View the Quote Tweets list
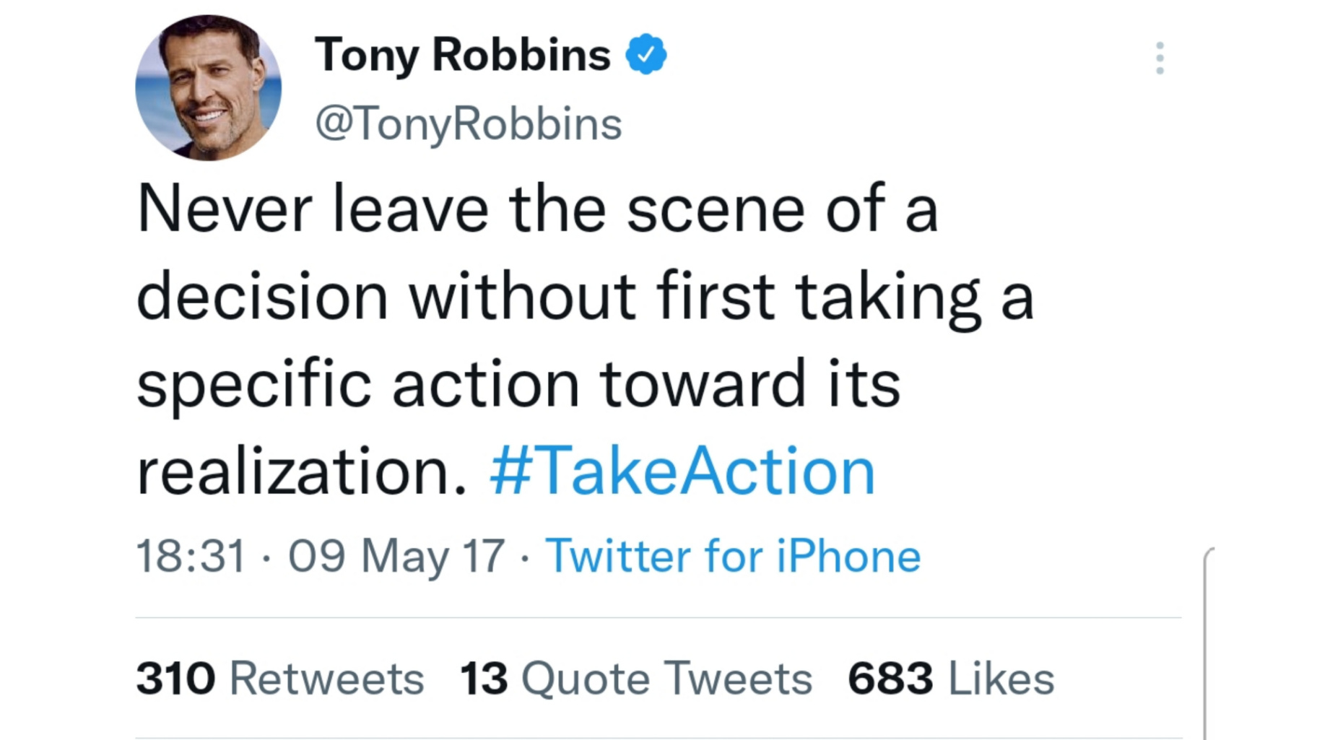Image resolution: width=1317 pixels, height=740 pixels. coord(666,679)
